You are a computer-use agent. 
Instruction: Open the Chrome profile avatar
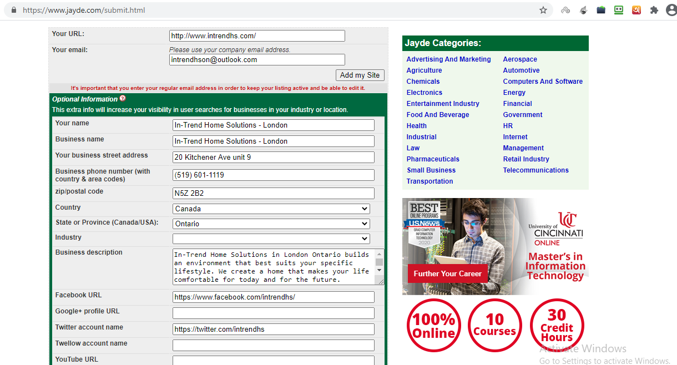click(671, 10)
